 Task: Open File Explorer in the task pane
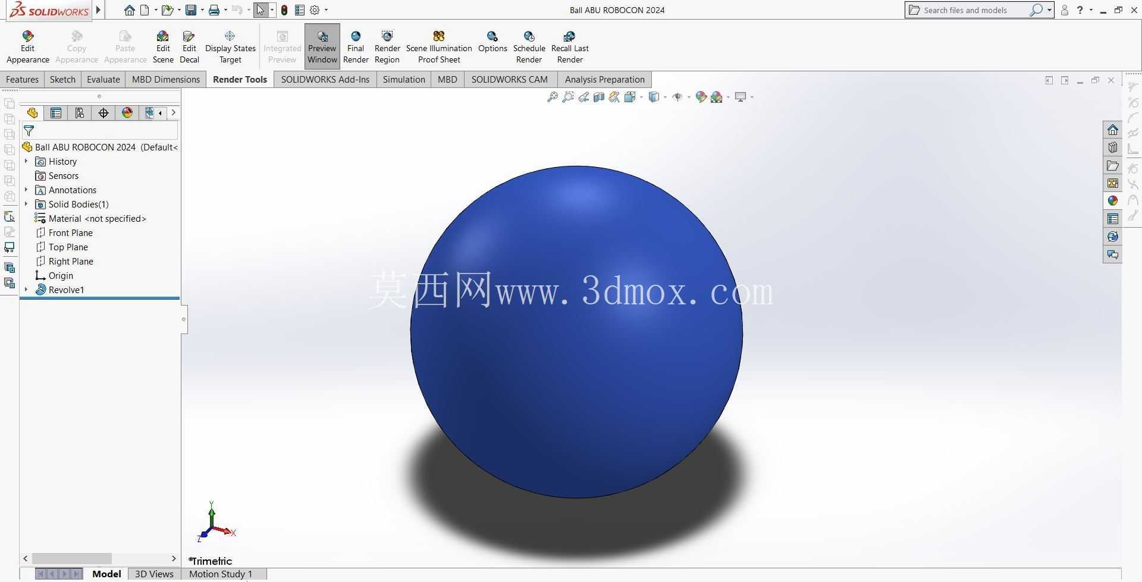coord(1112,165)
